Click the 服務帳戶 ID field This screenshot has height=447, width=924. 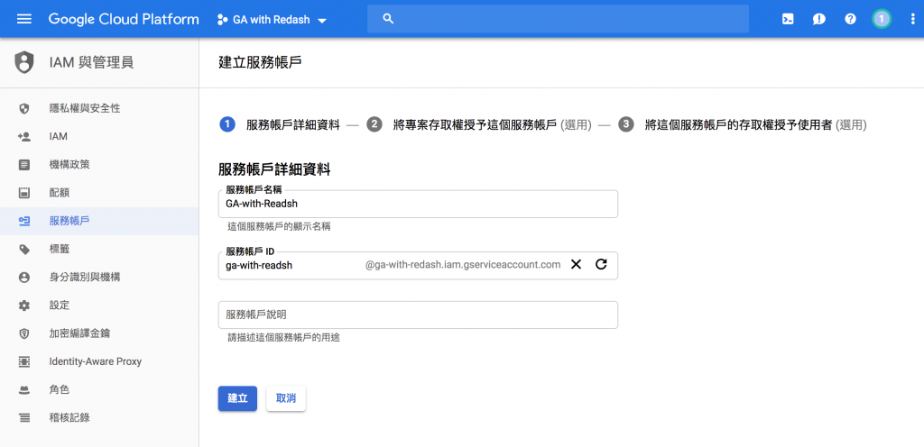tap(418, 265)
